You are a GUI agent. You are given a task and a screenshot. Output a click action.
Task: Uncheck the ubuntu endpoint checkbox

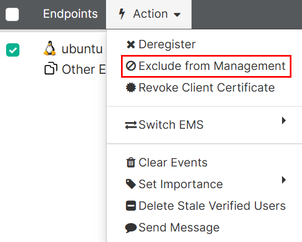click(13, 50)
